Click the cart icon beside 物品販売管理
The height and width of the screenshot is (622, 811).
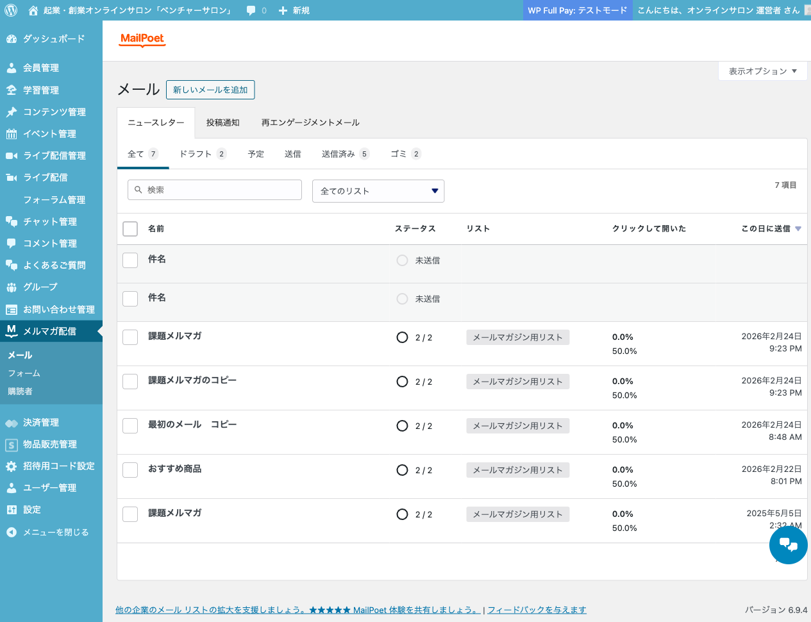(x=12, y=444)
